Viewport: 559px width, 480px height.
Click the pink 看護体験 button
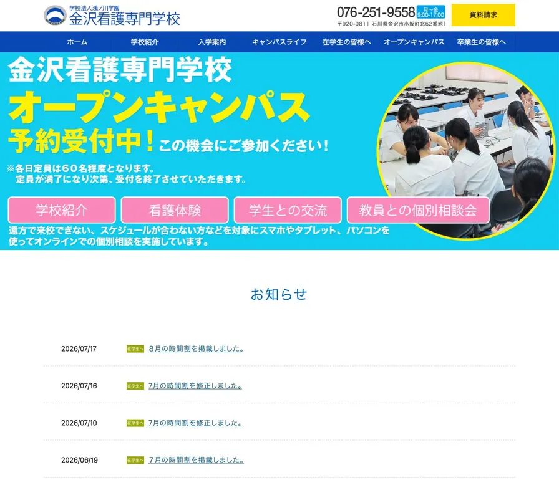tap(175, 210)
